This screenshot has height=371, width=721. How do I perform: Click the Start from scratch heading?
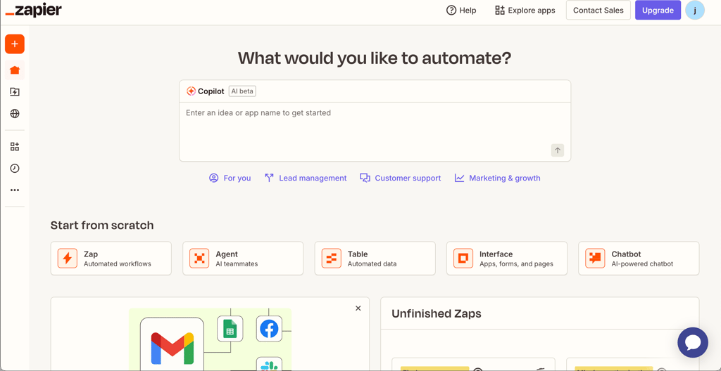pos(102,225)
